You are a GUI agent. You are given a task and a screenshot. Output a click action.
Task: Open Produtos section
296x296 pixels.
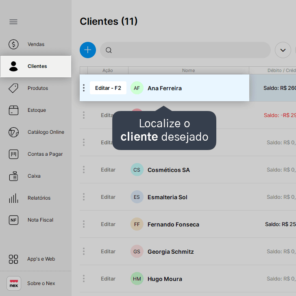[38, 88]
